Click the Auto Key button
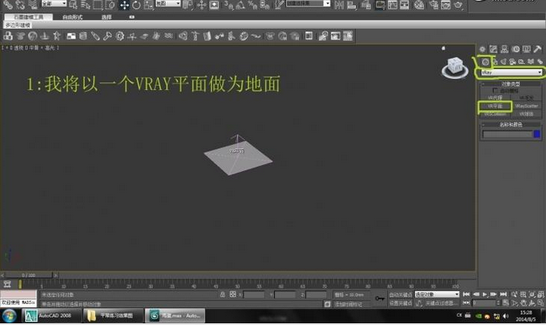 (400, 295)
